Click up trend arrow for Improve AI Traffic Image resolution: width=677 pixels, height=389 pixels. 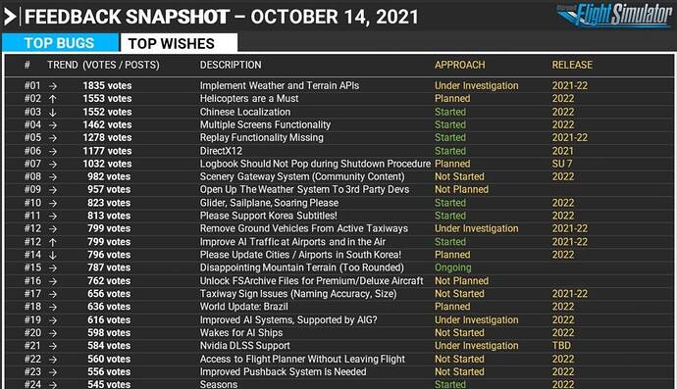tap(53, 242)
